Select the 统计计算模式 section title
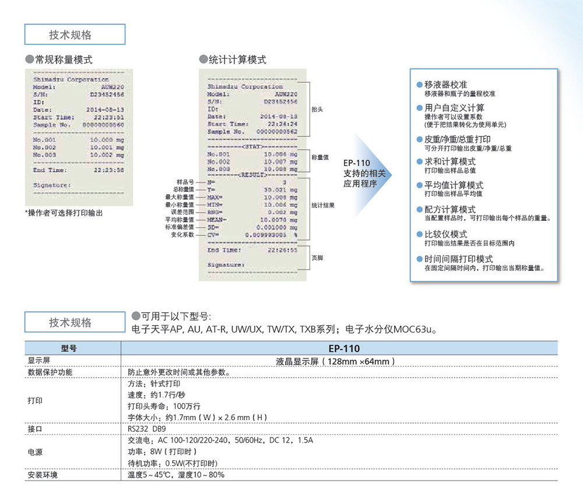Screen dimensions: 583x497 coord(238,59)
